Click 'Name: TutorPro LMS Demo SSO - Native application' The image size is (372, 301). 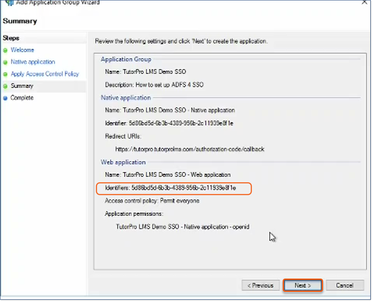[x=170, y=110]
